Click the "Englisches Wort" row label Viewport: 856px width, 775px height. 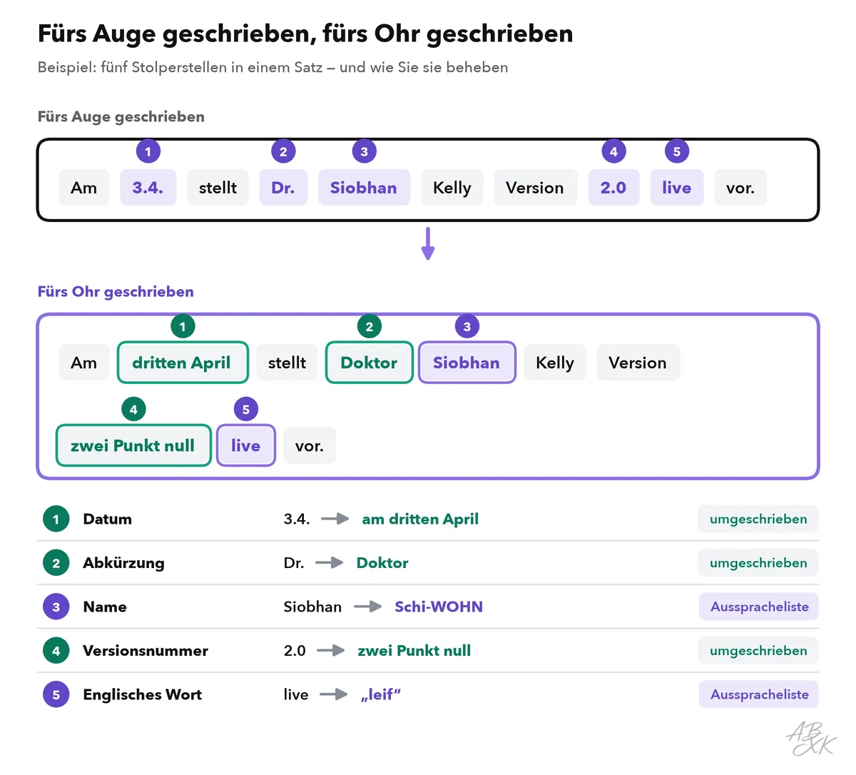(143, 694)
